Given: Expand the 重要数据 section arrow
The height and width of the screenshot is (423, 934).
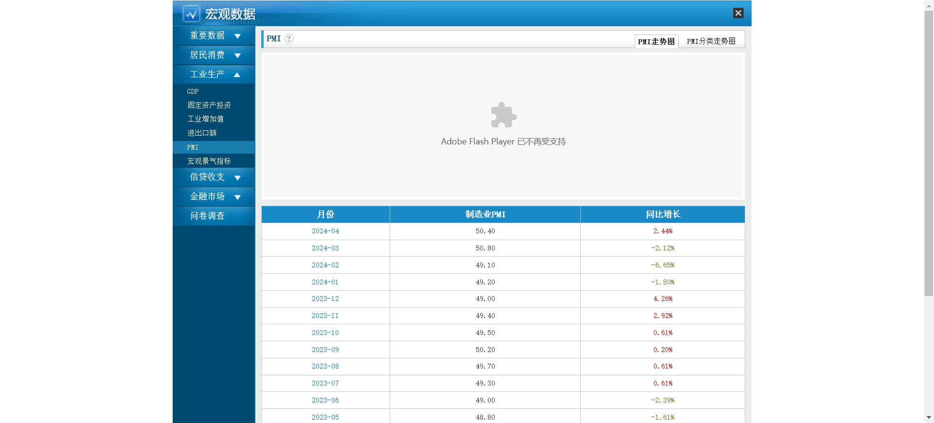Looking at the screenshot, I should tap(237, 36).
